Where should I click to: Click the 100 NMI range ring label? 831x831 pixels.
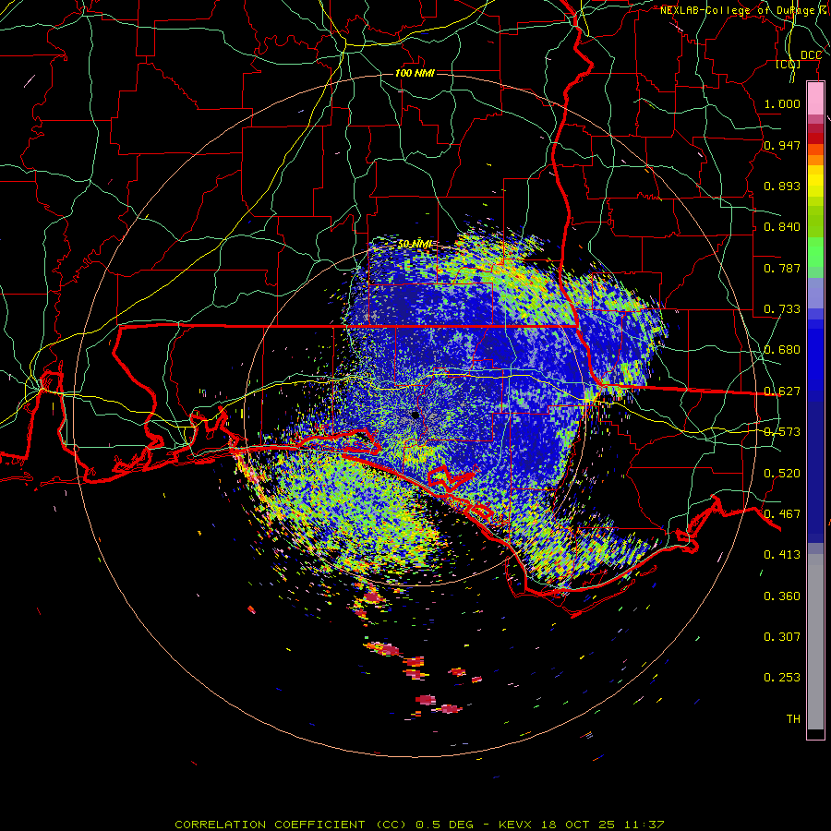click(x=415, y=73)
